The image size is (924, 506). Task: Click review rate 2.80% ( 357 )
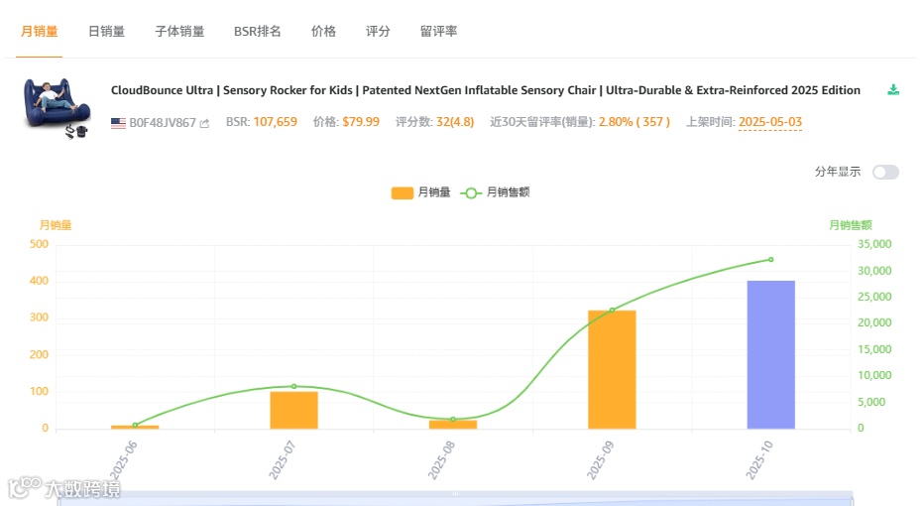635,122
